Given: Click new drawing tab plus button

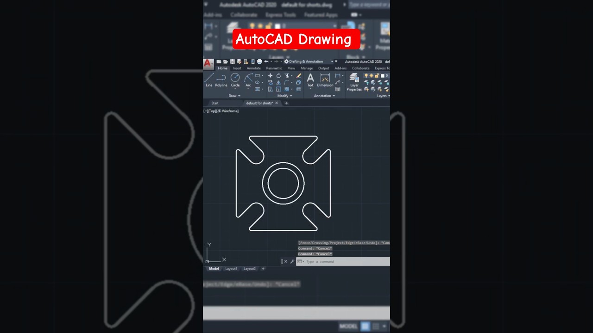Looking at the screenshot, I should [286, 103].
